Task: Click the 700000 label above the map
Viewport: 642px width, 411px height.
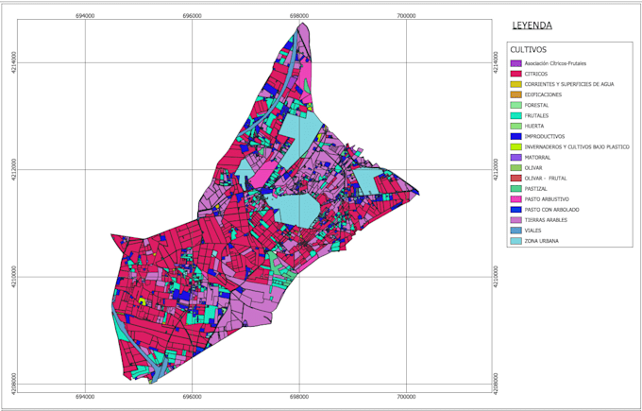Action: (406, 15)
